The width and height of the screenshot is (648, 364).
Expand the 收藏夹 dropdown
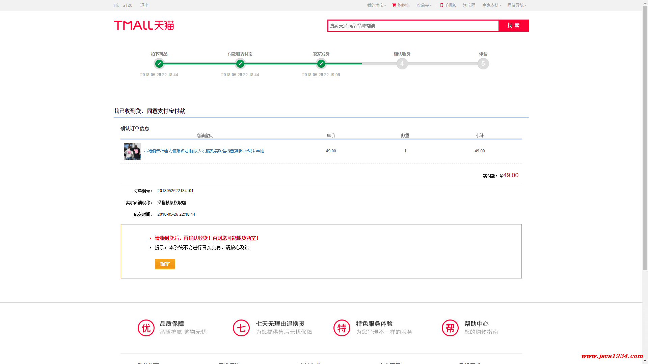[424, 5]
